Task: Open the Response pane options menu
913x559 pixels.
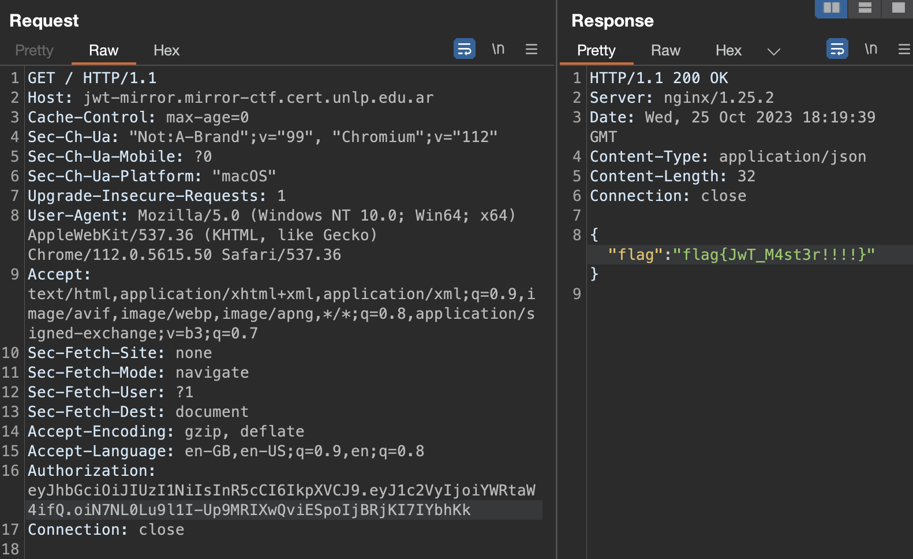Action: click(x=904, y=49)
